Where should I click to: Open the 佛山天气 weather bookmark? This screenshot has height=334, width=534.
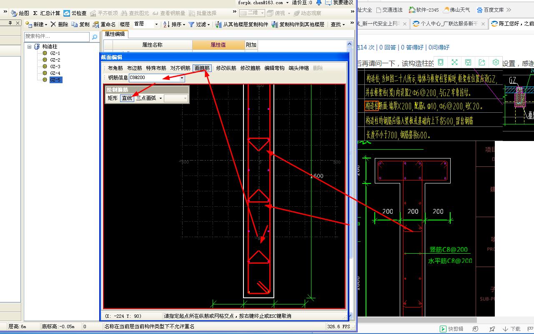pyautogui.click(x=457, y=10)
